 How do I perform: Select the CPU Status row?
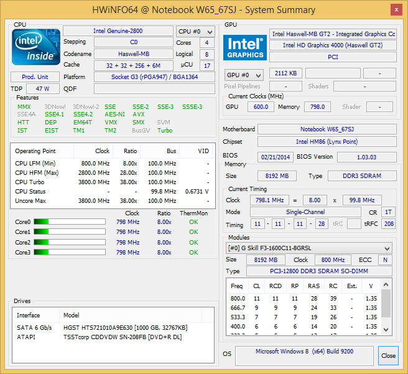pos(113,192)
